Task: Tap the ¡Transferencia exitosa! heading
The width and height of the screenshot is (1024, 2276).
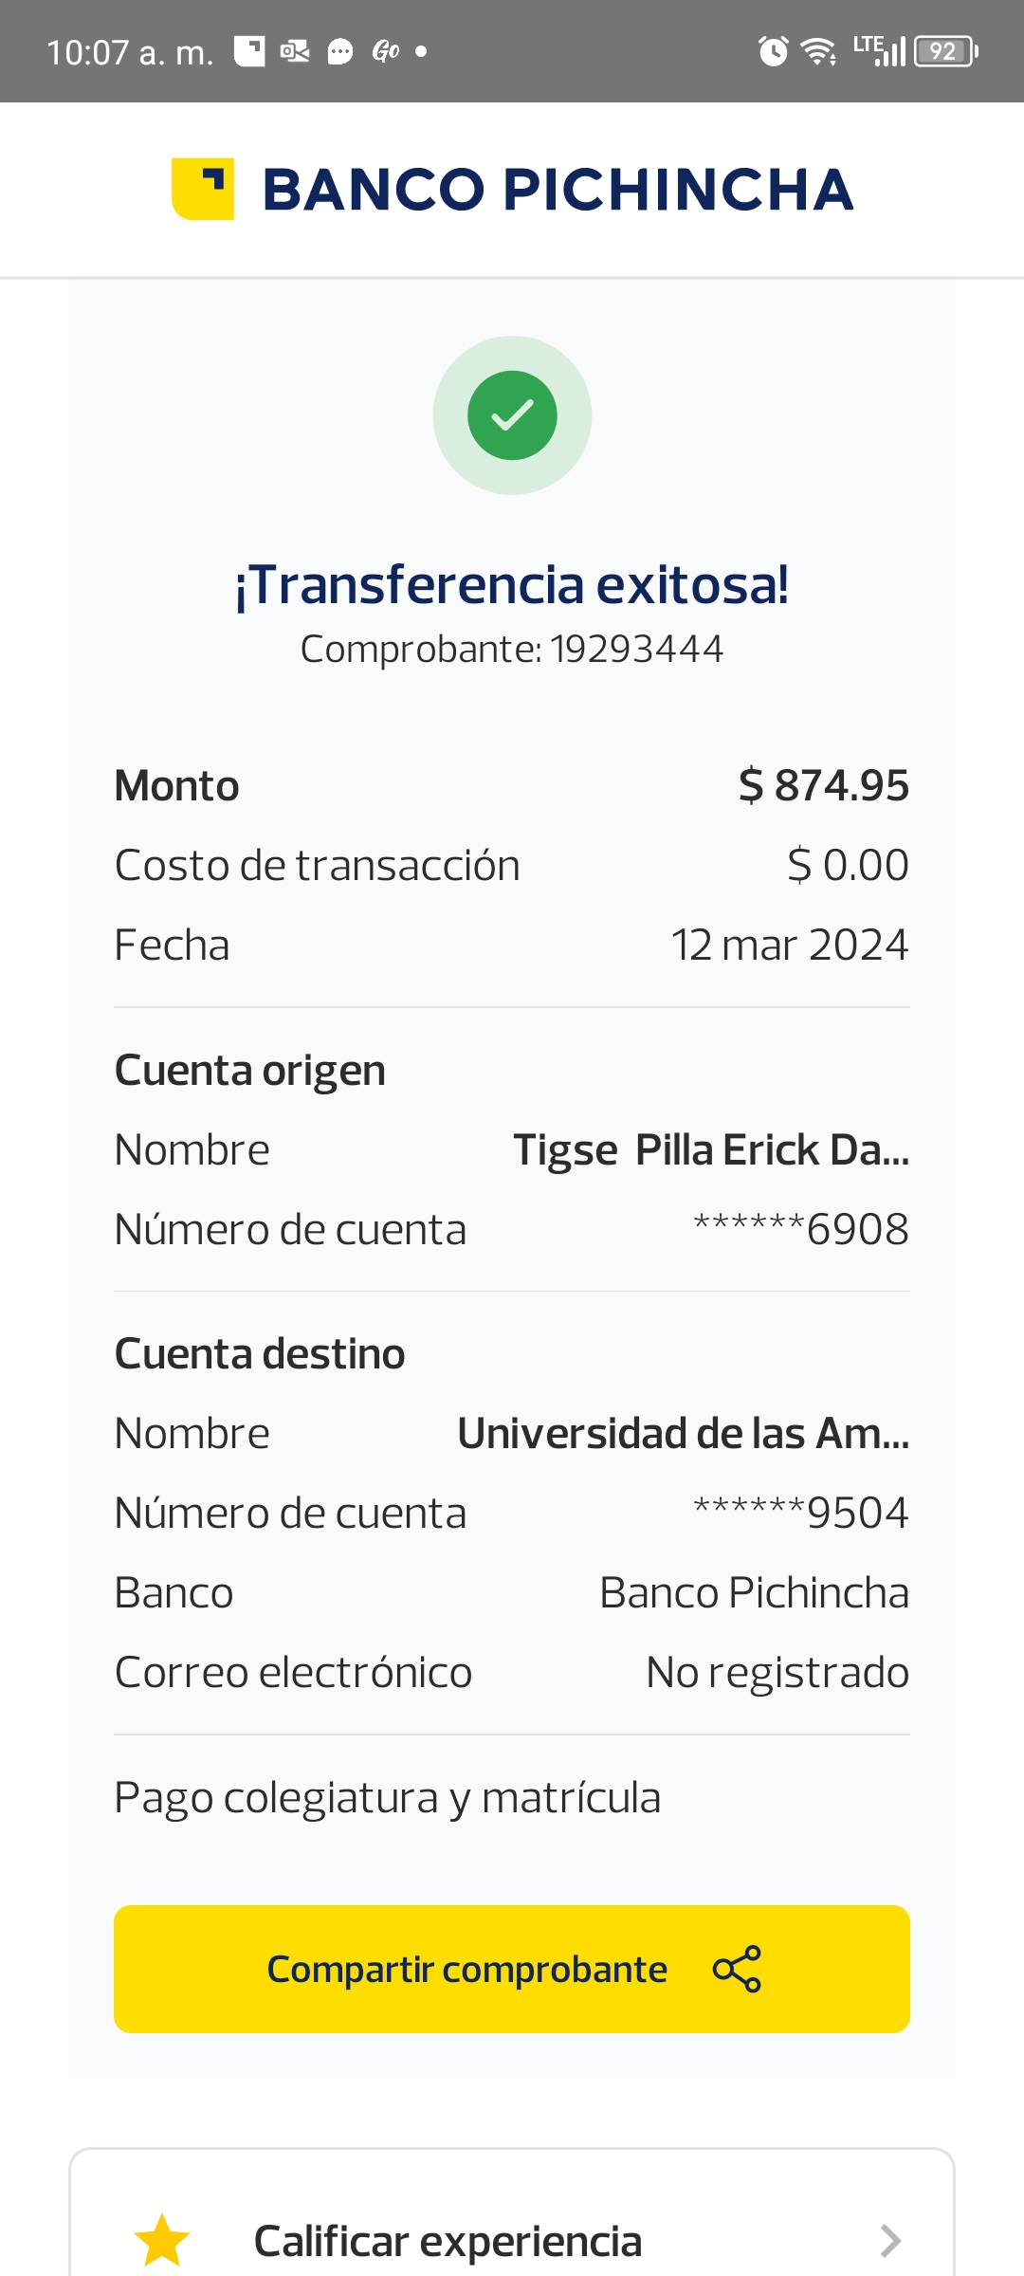Action: coord(512,584)
